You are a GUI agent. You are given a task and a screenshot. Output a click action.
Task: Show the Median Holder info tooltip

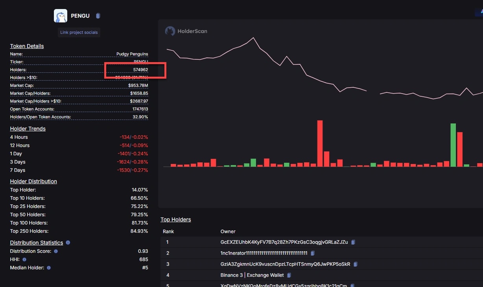pyautogui.click(x=49, y=268)
